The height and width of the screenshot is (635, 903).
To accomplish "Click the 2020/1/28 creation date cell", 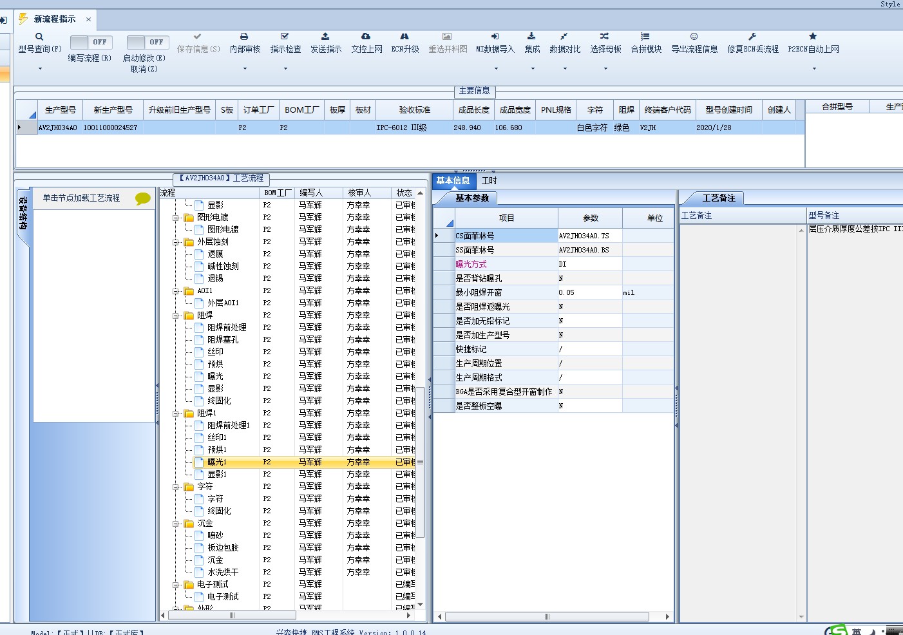I will click(x=728, y=128).
